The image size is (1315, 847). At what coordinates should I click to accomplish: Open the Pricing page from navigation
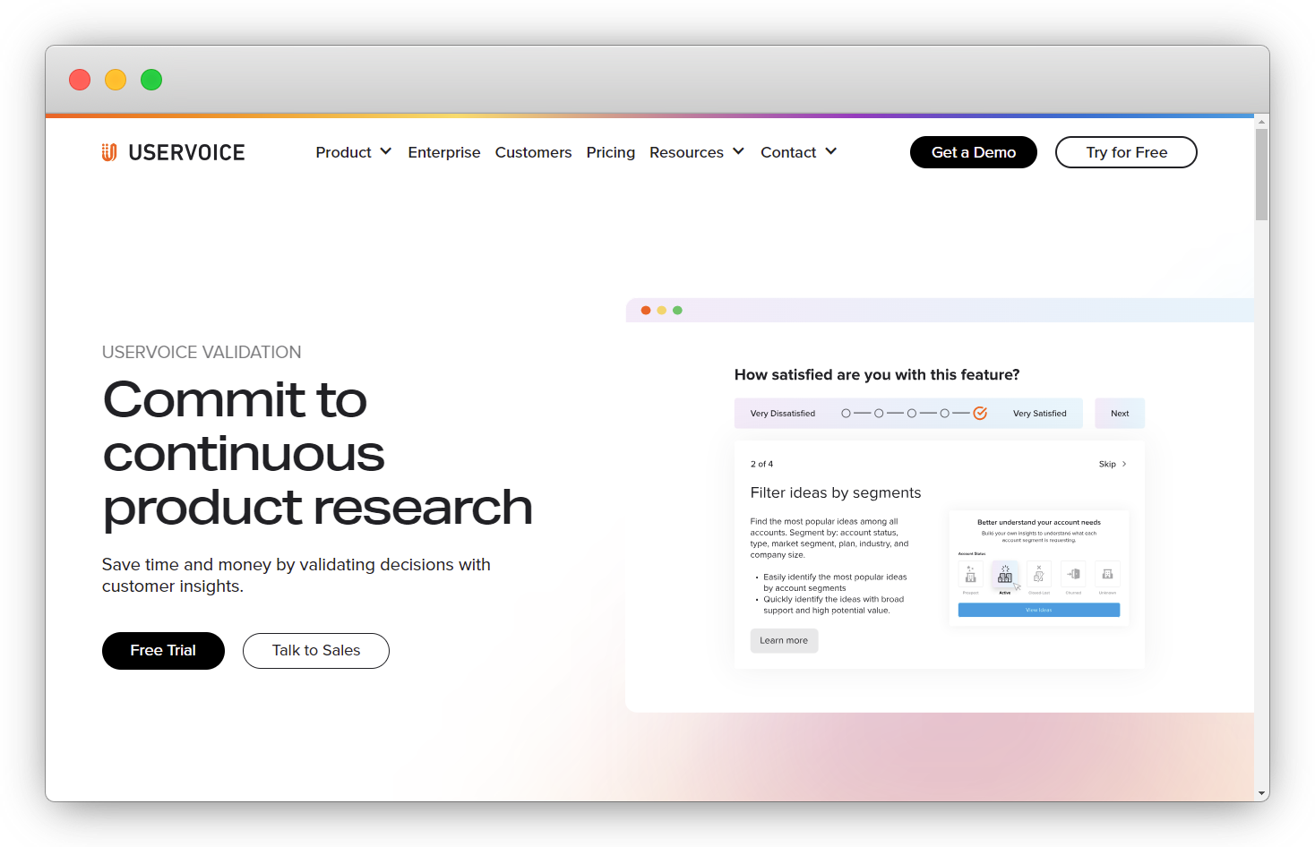[x=610, y=152]
